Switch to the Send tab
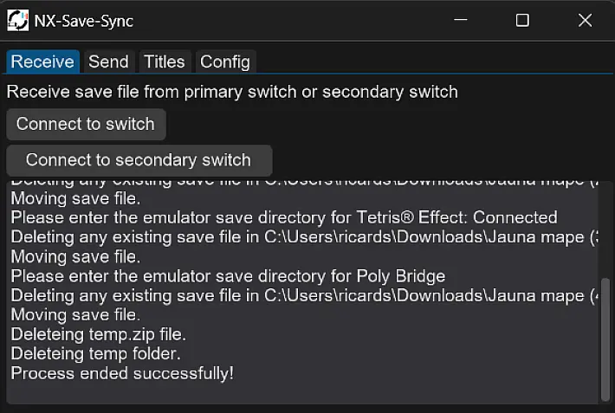 pyautogui.click(x=108, y=61)
